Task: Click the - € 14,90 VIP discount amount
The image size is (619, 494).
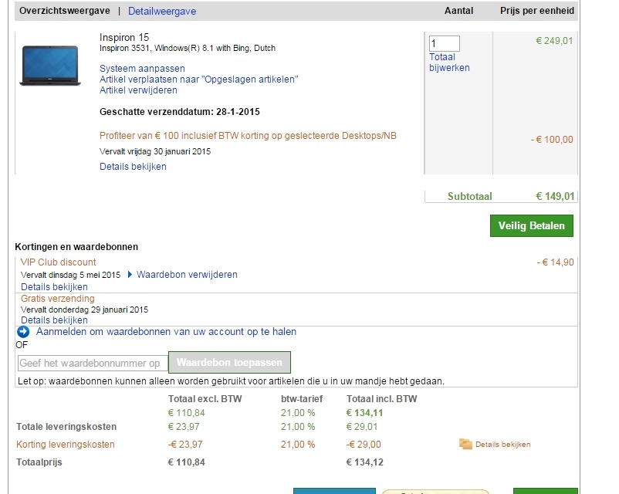Action: point(556,262)
